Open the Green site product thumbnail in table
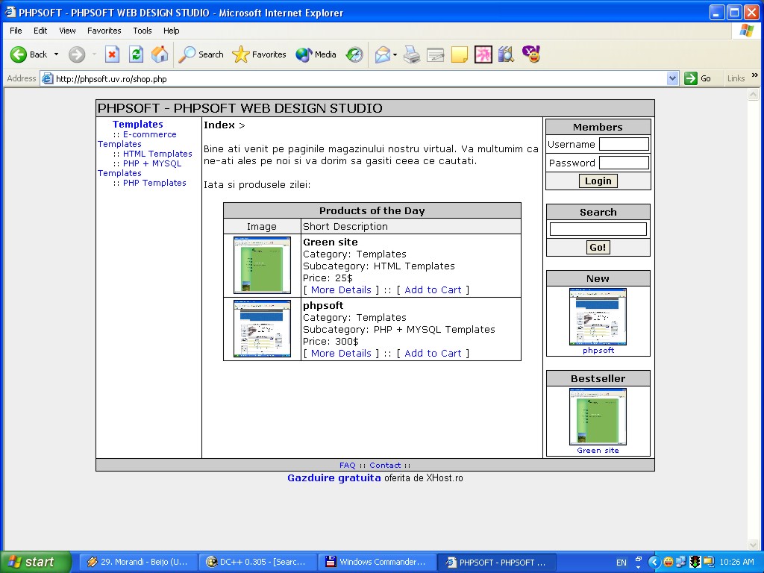Viewport: 764px width, 573px height. [262, 266]
